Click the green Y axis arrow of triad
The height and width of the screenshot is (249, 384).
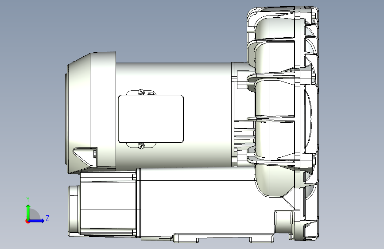(x=28, y=212)
